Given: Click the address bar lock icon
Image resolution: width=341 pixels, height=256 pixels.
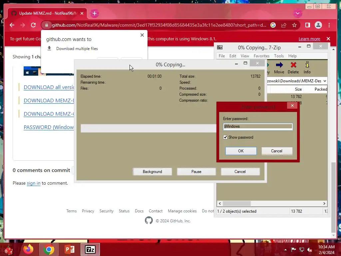Looking at the screenshot, I should point(47,25).
